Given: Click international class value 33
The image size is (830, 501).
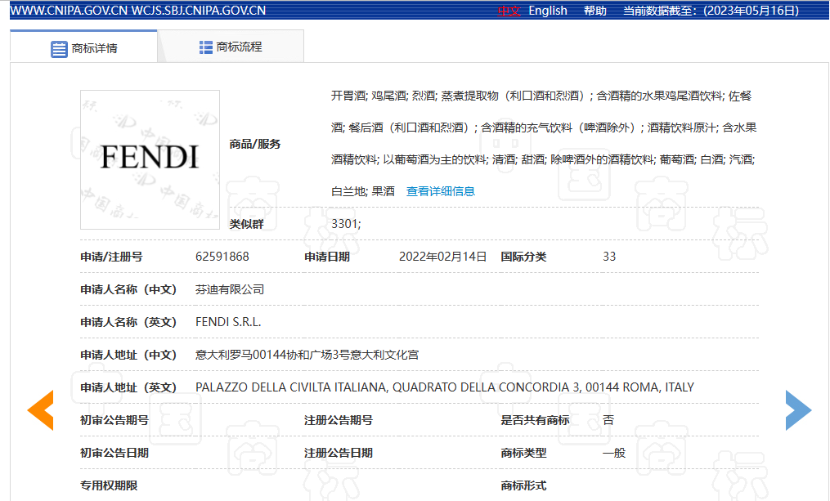Looking at the screenshot, I should (609, 257).
